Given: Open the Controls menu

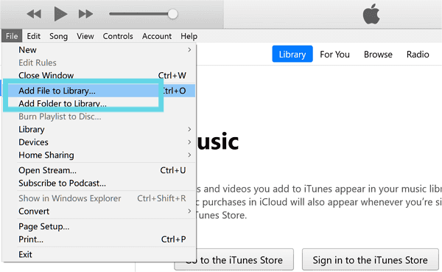Looking at the screenshot, I should [x=118, y=36].
